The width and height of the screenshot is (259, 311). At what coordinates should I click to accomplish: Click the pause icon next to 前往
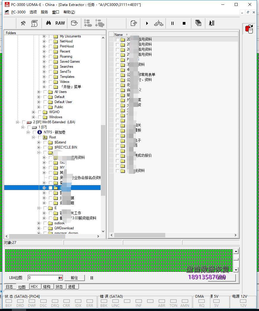point(92,278)
